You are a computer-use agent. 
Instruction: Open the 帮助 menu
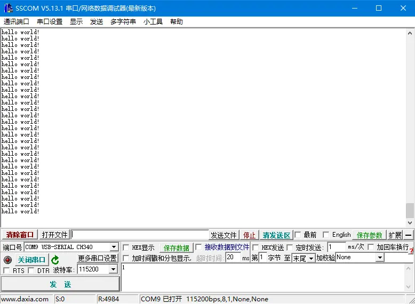(176, 22)
